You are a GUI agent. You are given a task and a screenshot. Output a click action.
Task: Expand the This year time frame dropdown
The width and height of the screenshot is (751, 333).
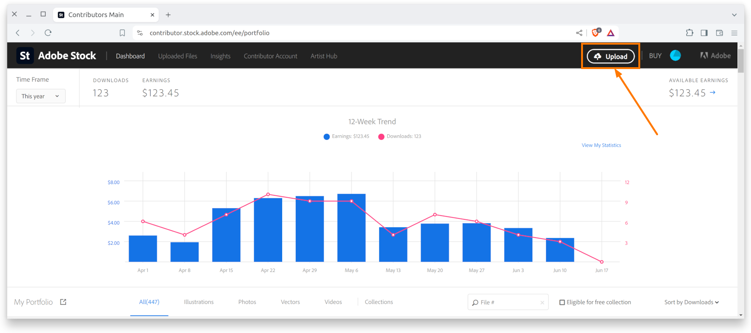point(41,96)
